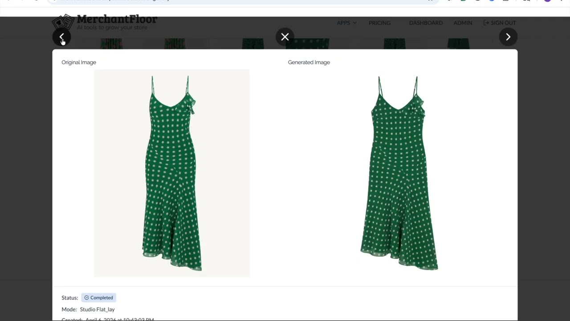This screenshot has height=321, width=570.
Task: Open the ADMIN page
Action: click(463, 23)
